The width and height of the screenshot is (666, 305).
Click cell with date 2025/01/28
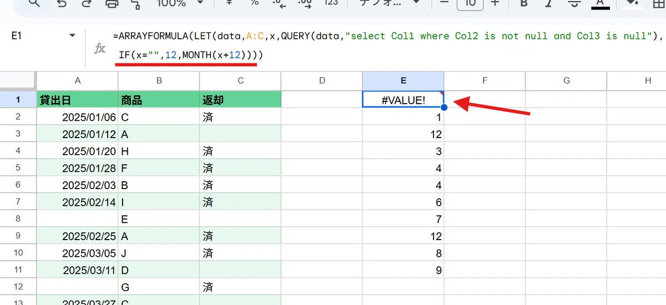point(78,168)
